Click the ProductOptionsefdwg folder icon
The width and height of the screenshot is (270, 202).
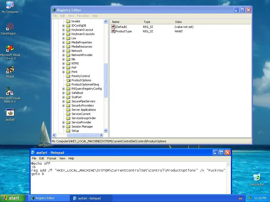(x=68, y=84)
